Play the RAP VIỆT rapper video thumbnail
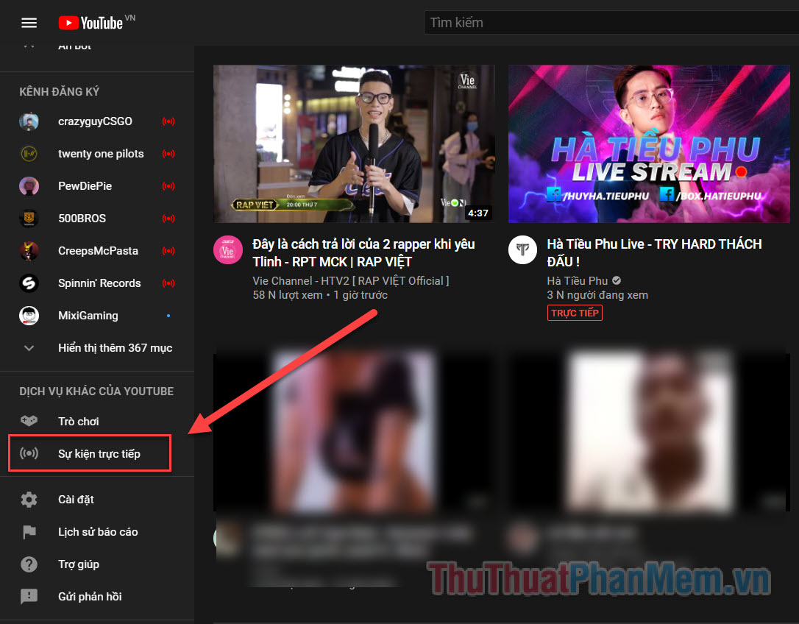Viewport: 799px width, 624px height. click(x=354, y=143)
